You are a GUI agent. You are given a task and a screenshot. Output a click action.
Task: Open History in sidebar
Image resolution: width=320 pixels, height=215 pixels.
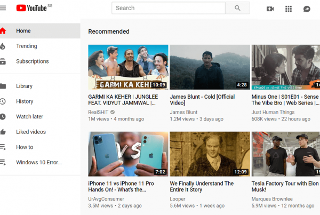click(40, 101)
